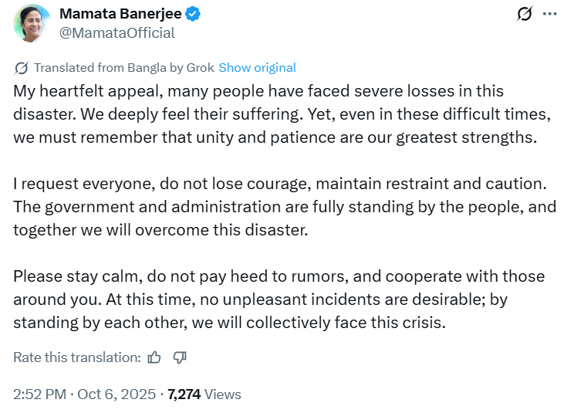Click the word 'Grok' in translation notice

[201, 67]
